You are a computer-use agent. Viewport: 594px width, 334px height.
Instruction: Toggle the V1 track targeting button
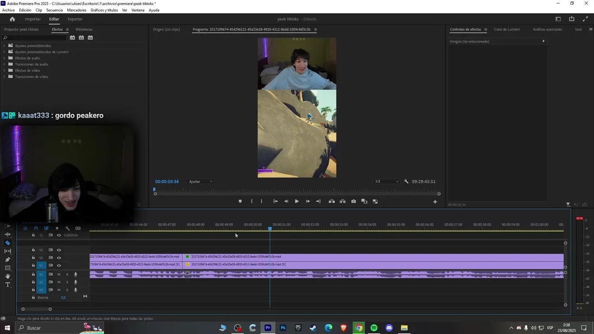(x=41, y=265)
